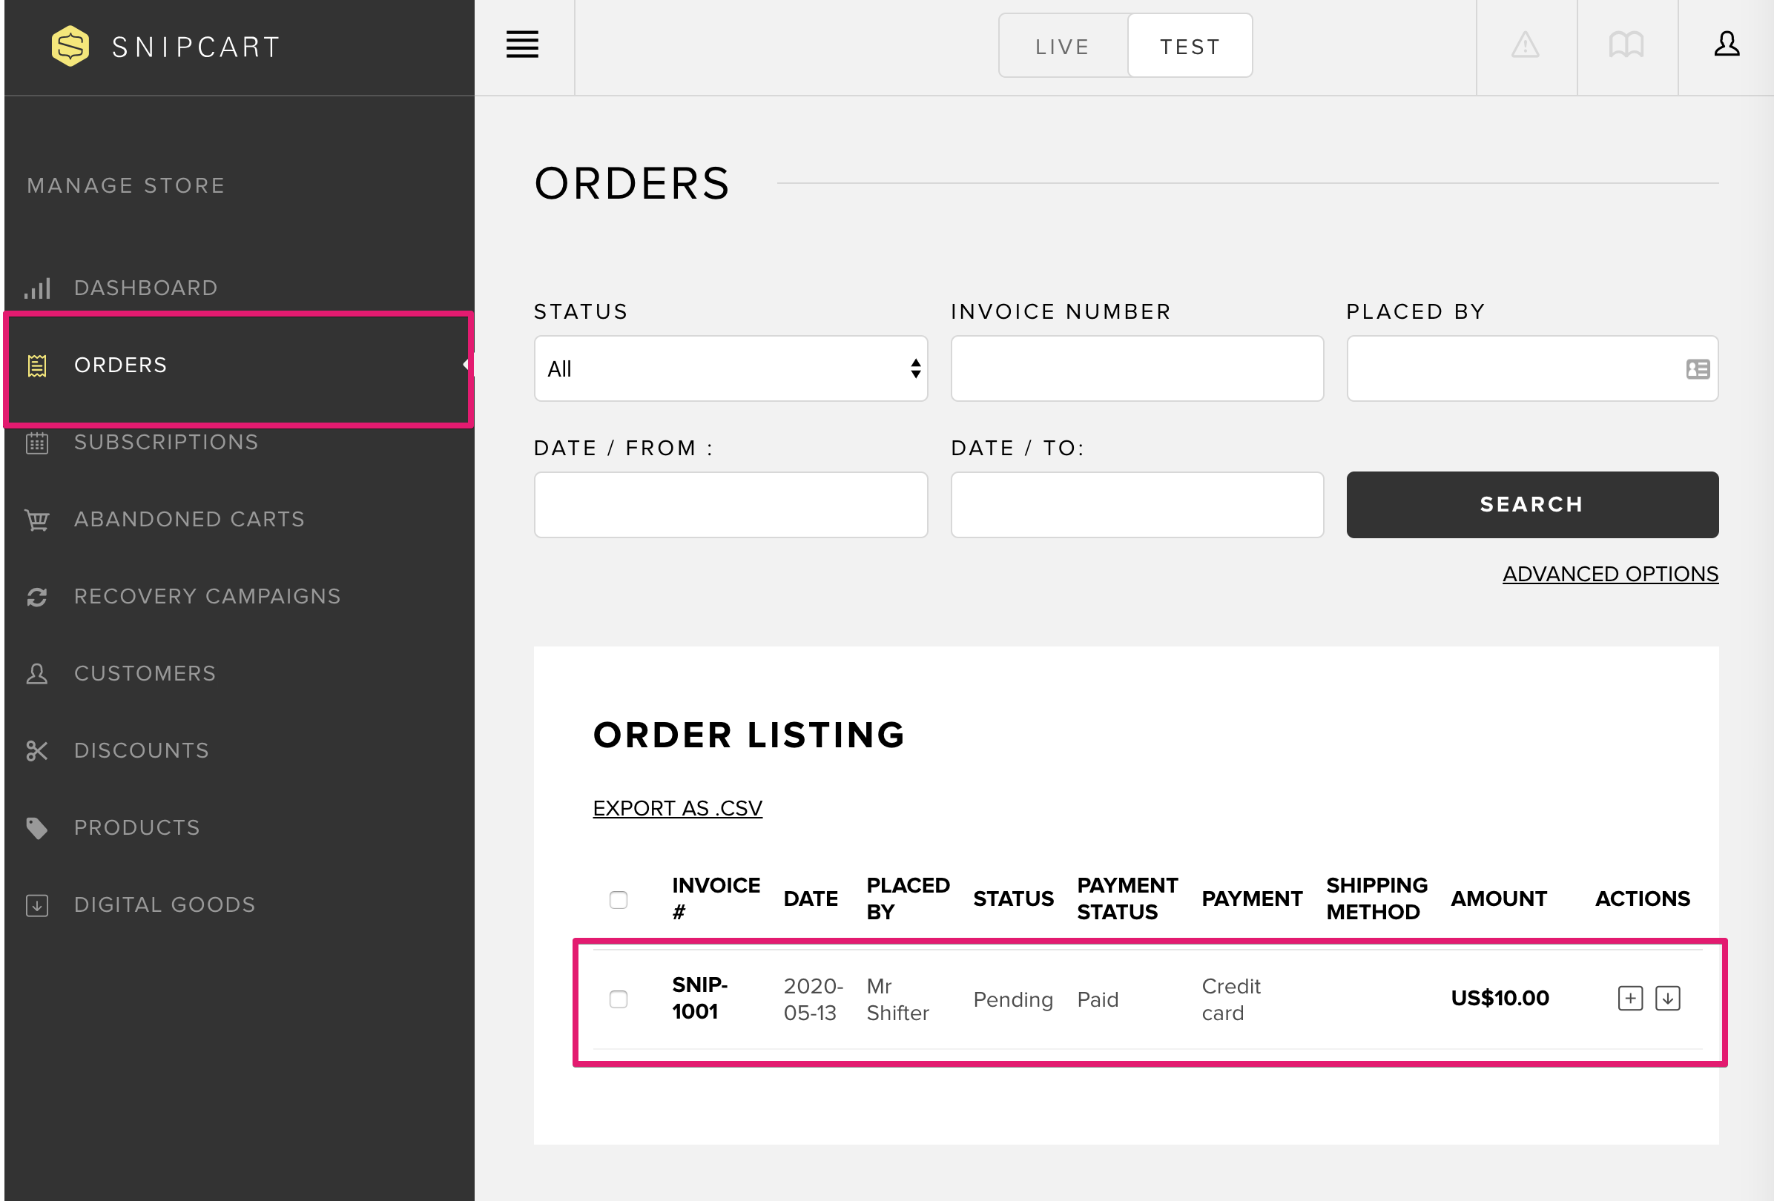Click the Products tag icon
Viewport: 1774px width, 1201px height.
tap(36, 828)
